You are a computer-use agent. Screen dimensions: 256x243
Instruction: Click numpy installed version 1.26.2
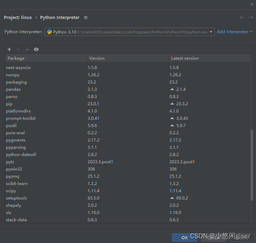coord(93,75)
